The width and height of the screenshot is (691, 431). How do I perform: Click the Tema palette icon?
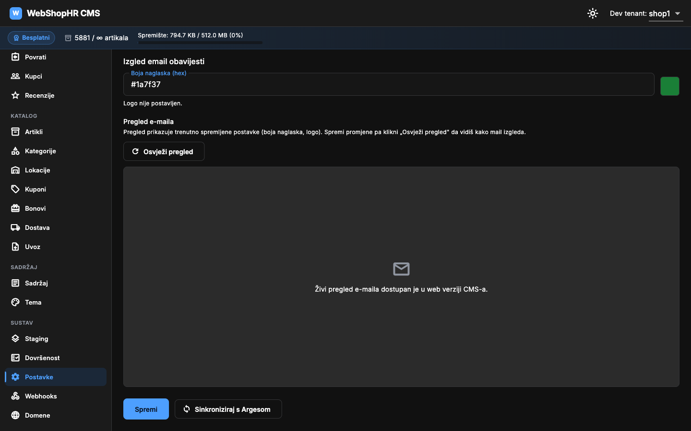tap(15, 302)
